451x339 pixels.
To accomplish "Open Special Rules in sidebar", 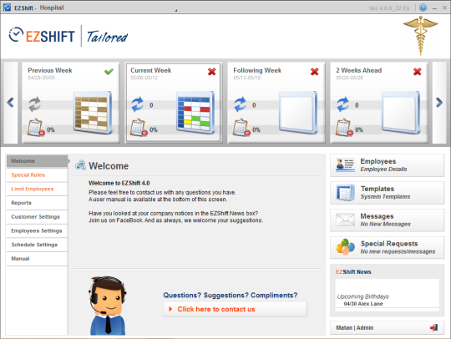I will coord(37,175).
